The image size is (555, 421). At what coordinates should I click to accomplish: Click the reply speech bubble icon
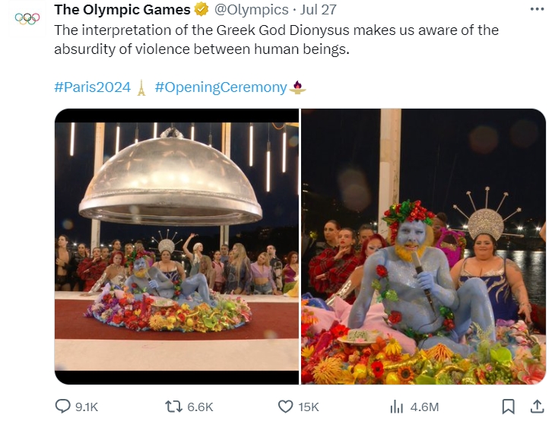pyautogui.click(x=65, y=407)
